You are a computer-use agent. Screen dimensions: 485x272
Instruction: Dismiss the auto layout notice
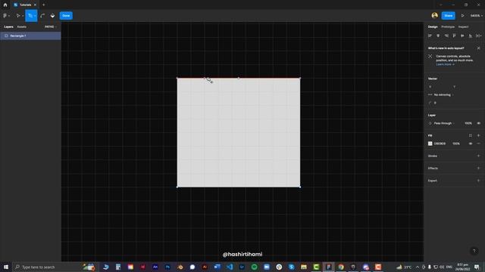pyautogui.click(x=478, y=48)
